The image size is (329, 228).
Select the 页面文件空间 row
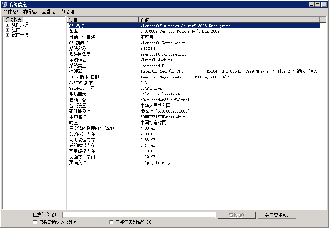click(x=194, y=157)
